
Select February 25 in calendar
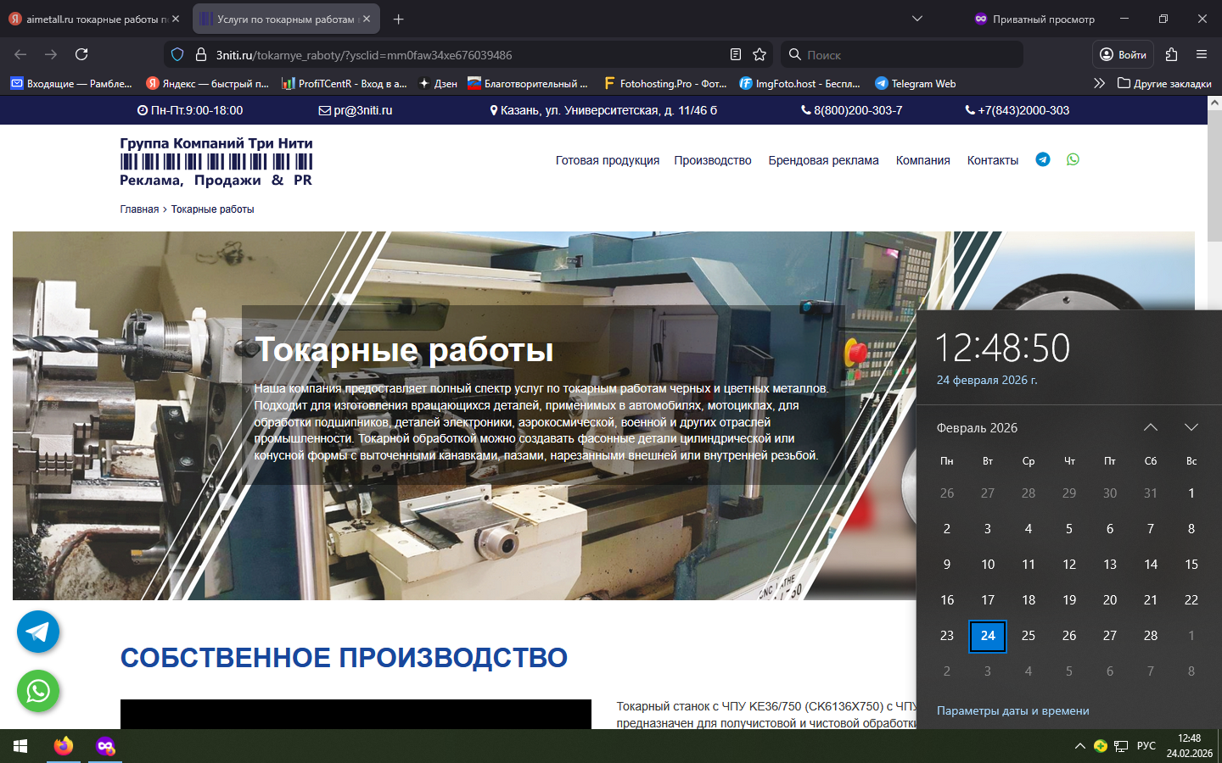pyautogui.click(x=1029, y=636)
